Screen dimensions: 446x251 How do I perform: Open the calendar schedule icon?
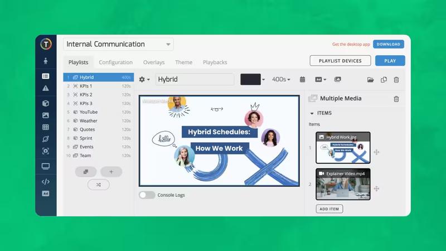point(302,79)
